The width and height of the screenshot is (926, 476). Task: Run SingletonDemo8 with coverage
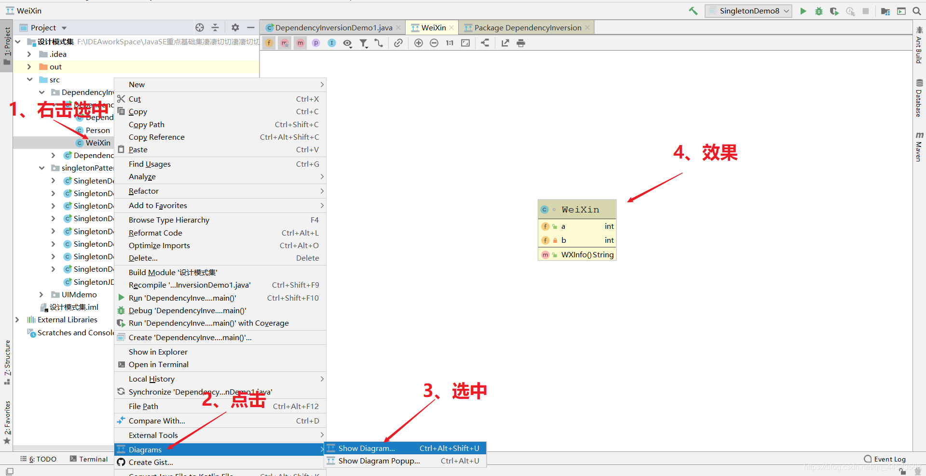(x=834, y=11)
